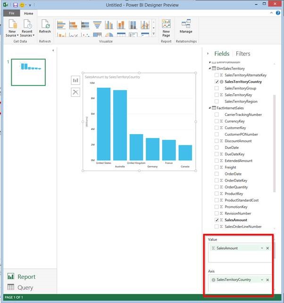
Task: Click the X icon beside the visual
Action: pos(75,92)
